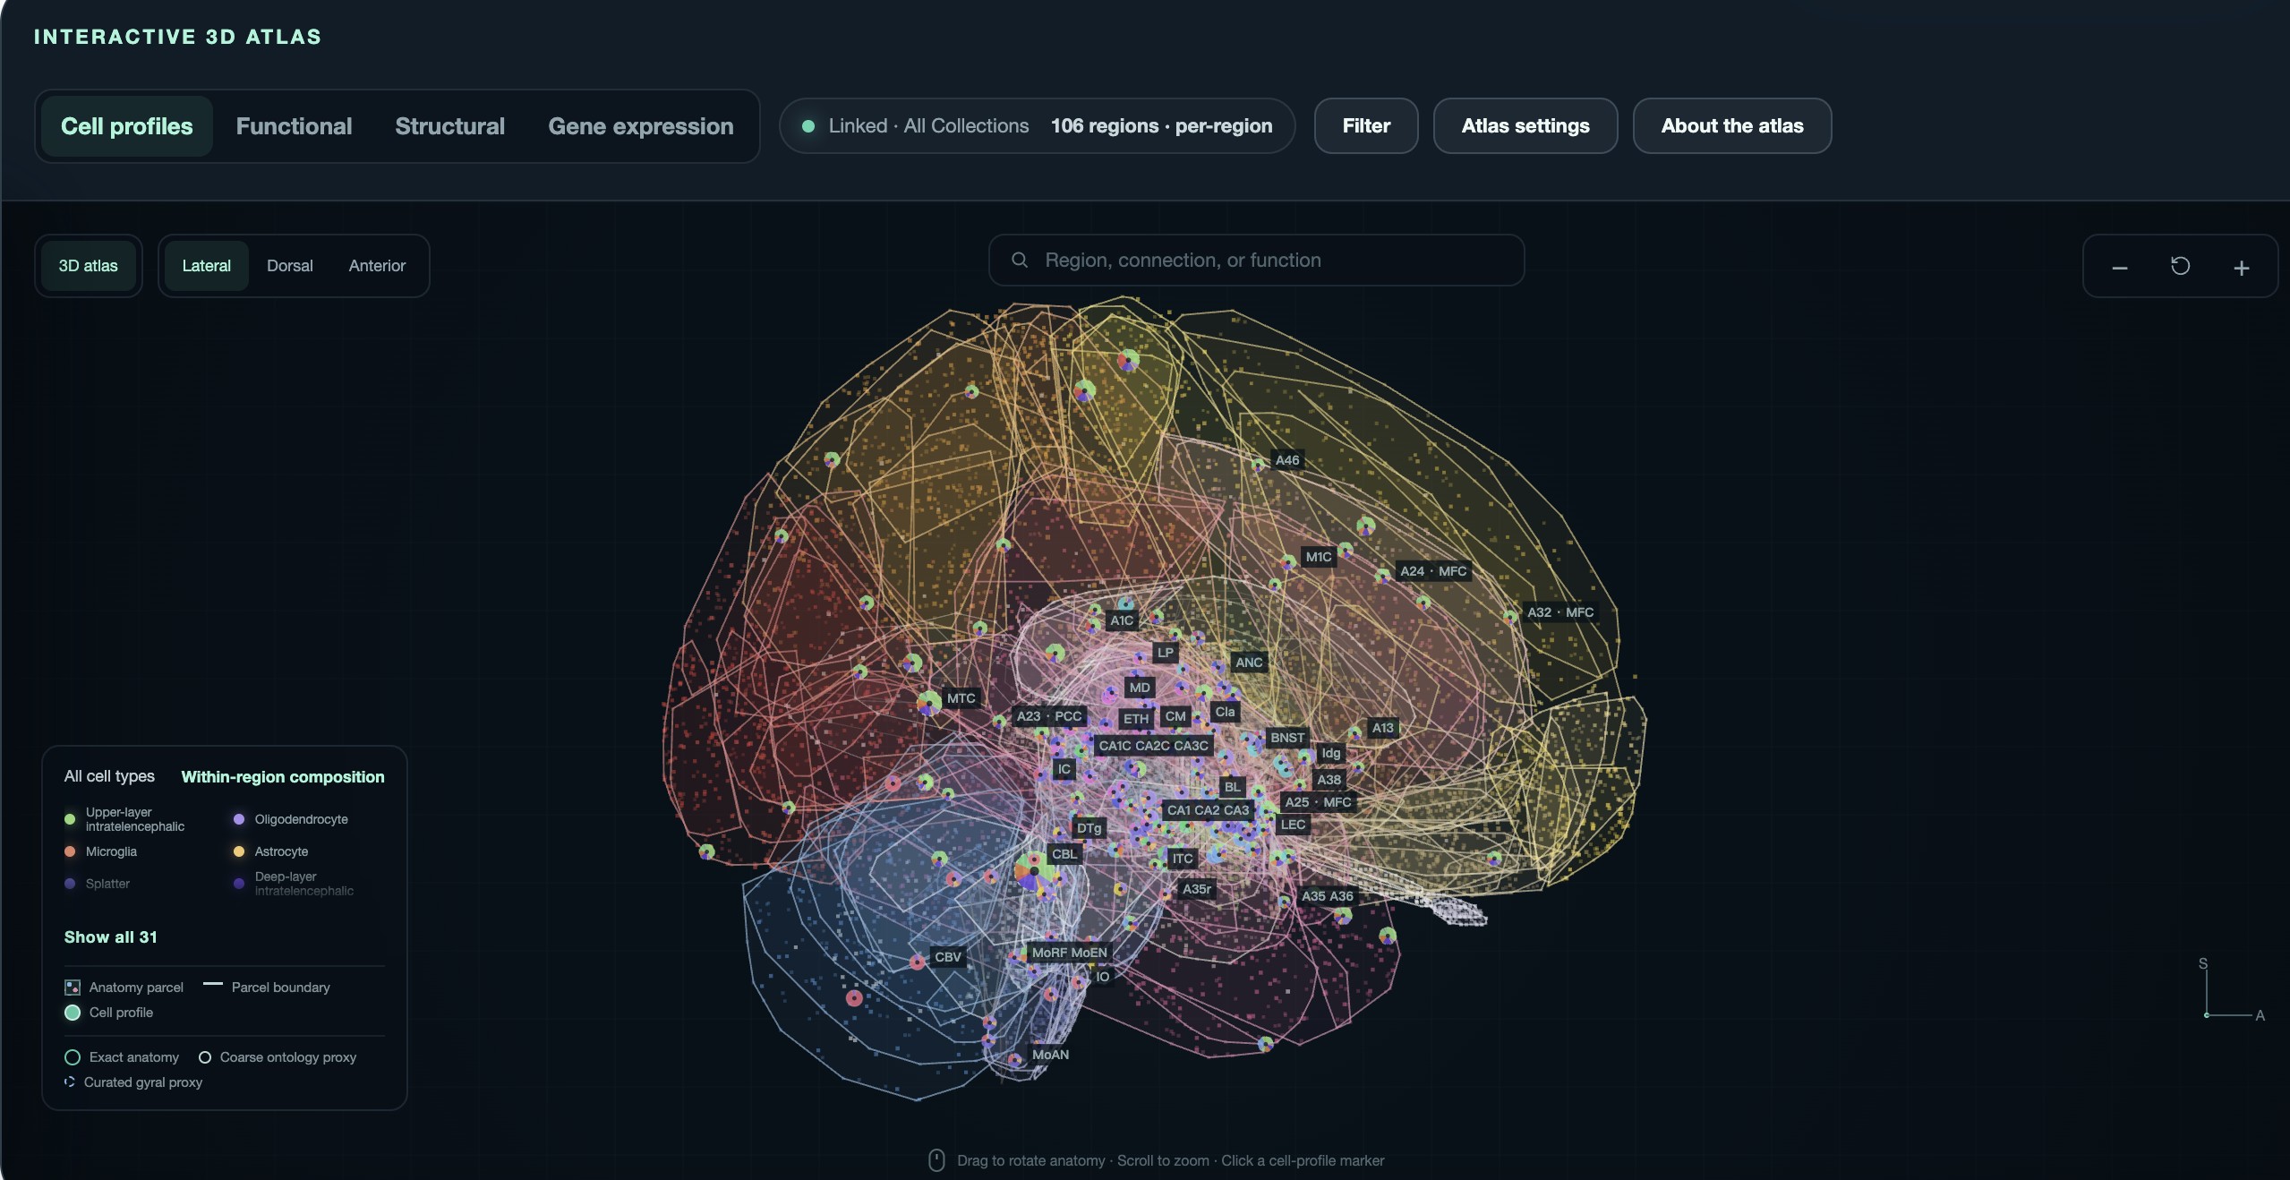Click the zoom out minus icon
The height and width of the screenshot is (1180, 2290).
pyautogui.click(x=2119, y=268)
